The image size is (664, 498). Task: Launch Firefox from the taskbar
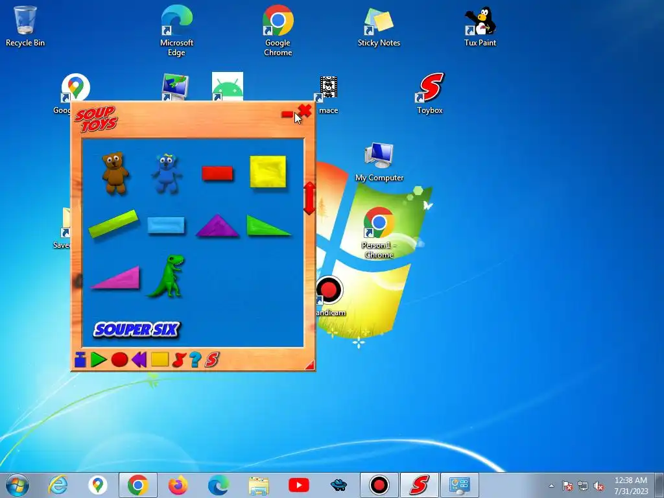(x=178, y=485)
